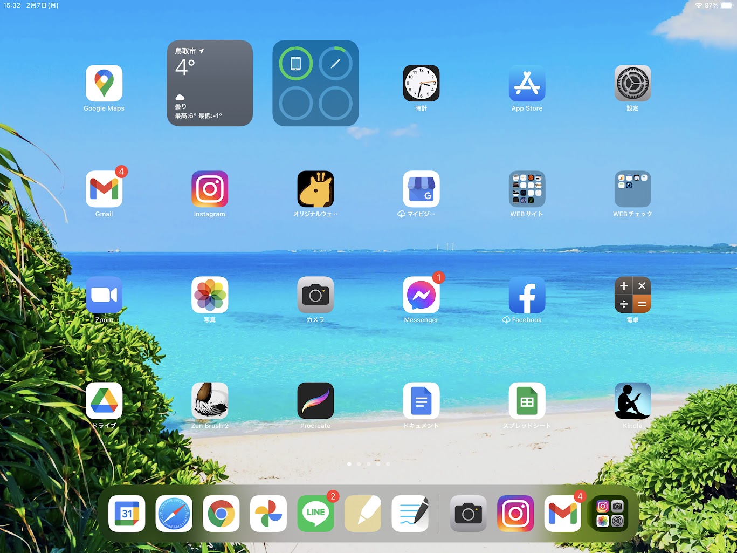
Task: Open Chrome in the dock
Action: click(x=221, y=514)
